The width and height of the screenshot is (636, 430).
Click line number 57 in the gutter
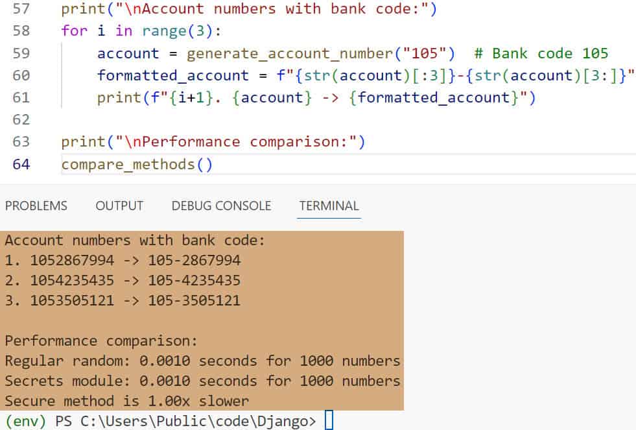(x=21, y=10)
